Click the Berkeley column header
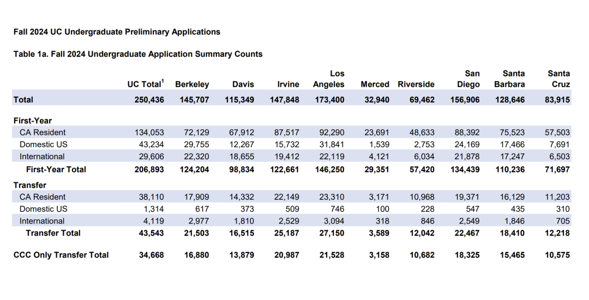Image resolution: width=589 pixels, height=300 pixels. tap(192, 85)
